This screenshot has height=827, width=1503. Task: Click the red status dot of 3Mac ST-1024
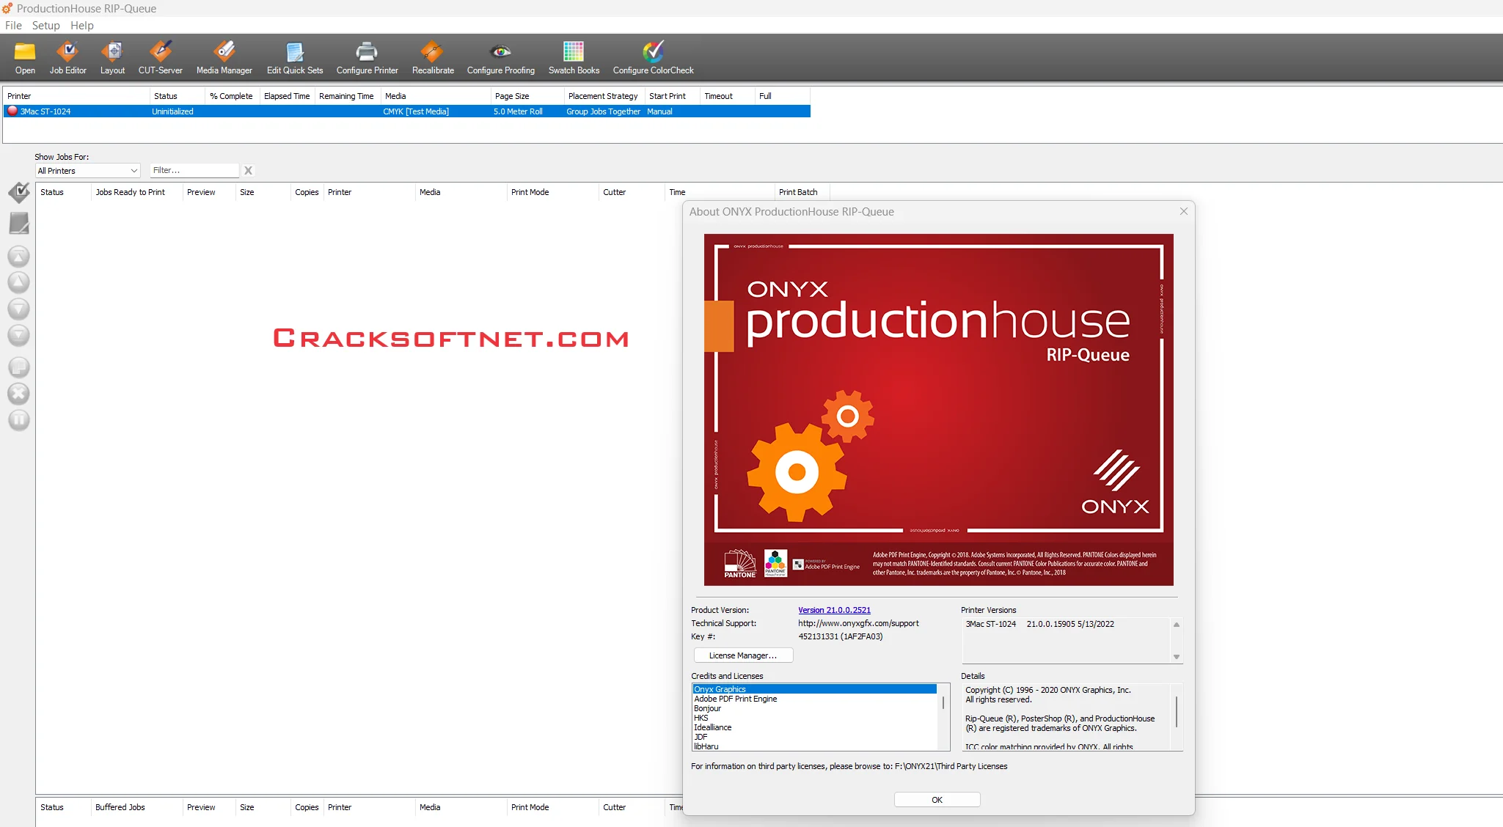click(12, 111)
